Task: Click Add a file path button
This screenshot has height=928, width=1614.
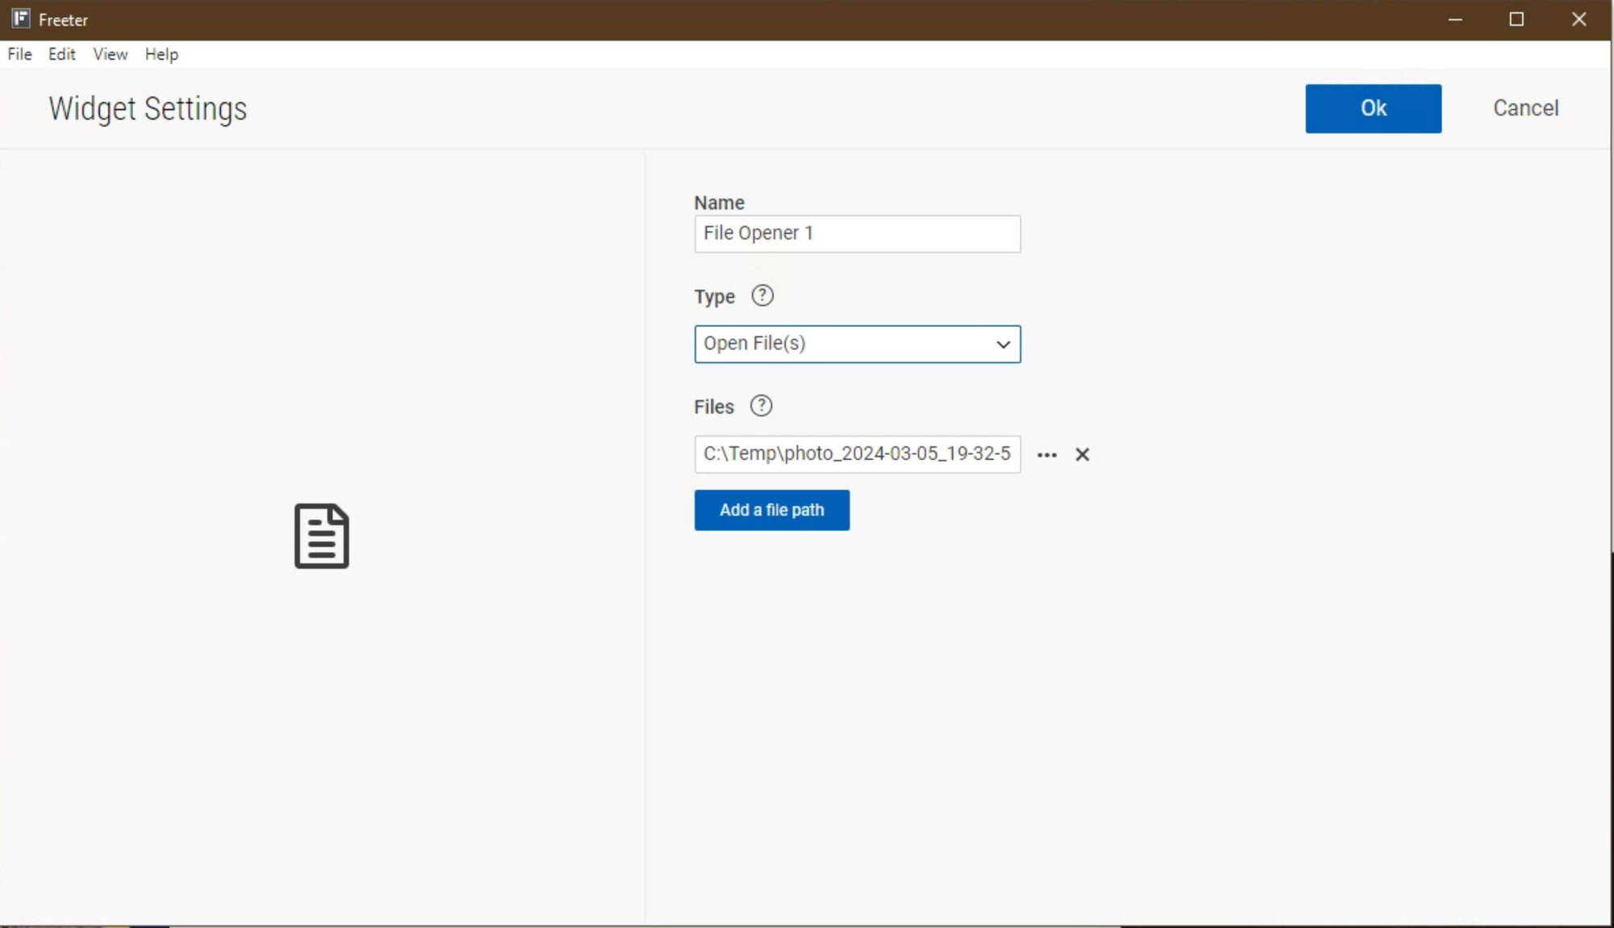Action: (771, 510)
